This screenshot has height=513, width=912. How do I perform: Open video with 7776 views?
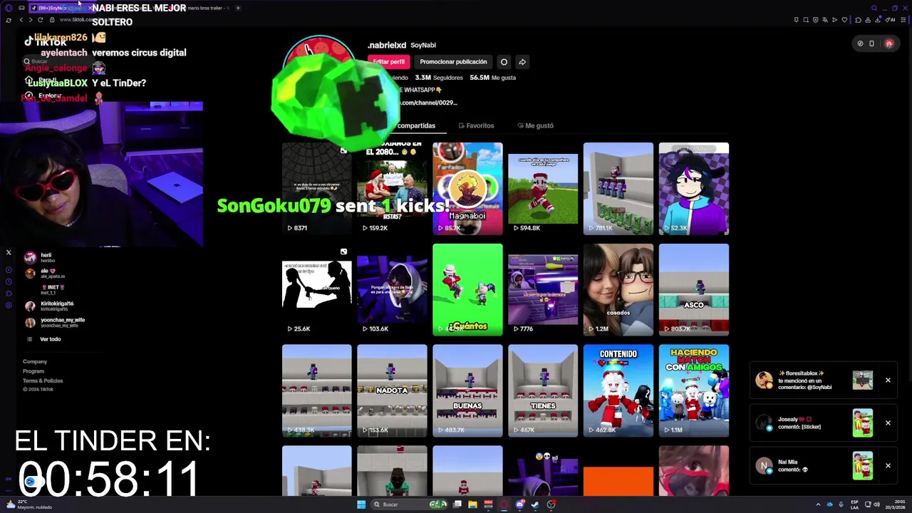[x=543, y=290]
